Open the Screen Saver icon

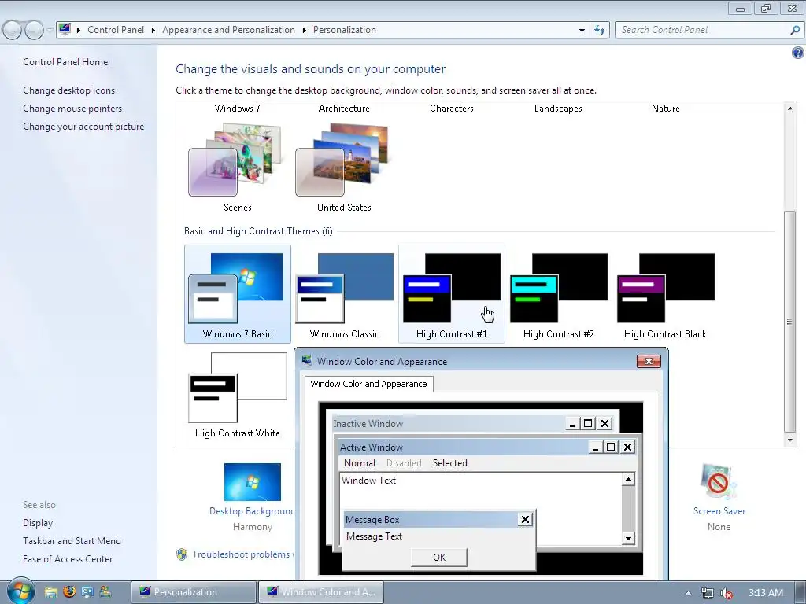(719, 482)
